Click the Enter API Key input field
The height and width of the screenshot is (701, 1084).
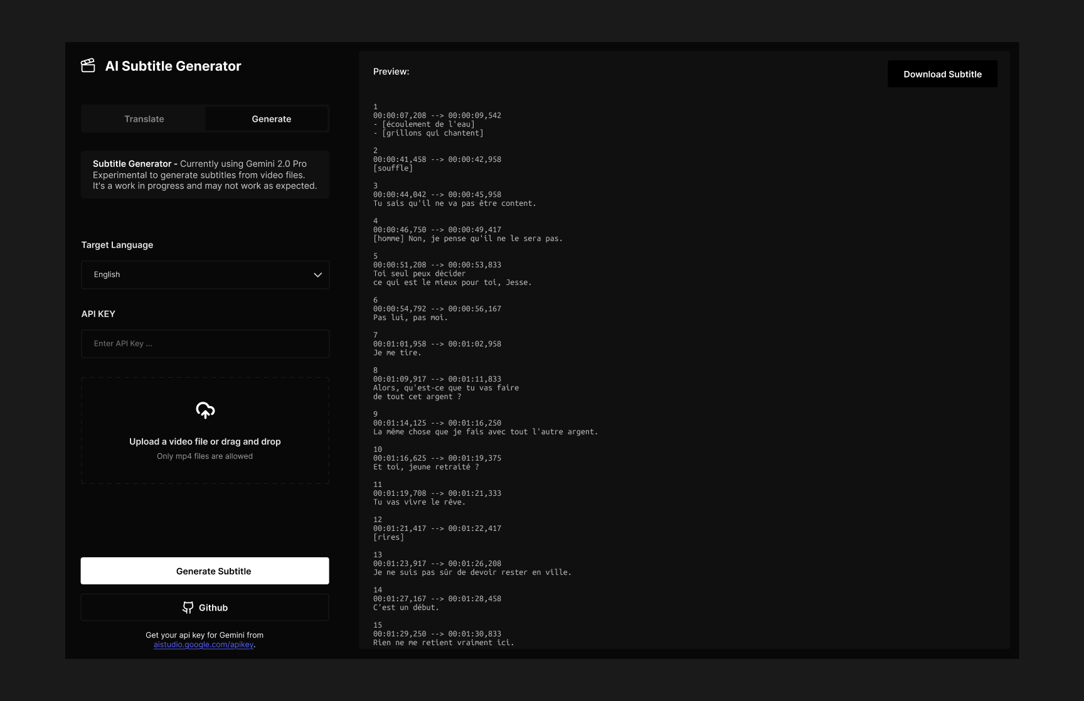(205, 343)
